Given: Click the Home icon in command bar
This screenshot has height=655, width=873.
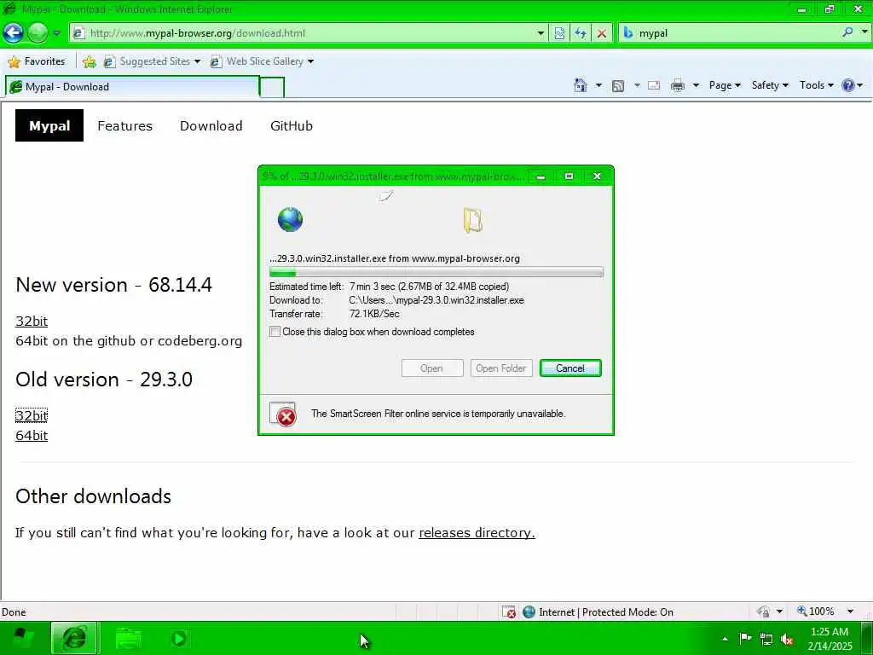Looking at the screenshot, I should pyautogui.click(x=580, y=85).
